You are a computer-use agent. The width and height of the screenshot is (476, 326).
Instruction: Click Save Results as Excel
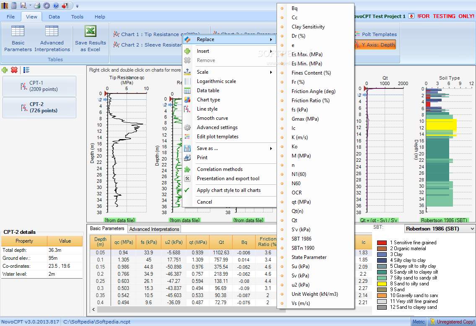pos(91,39)
